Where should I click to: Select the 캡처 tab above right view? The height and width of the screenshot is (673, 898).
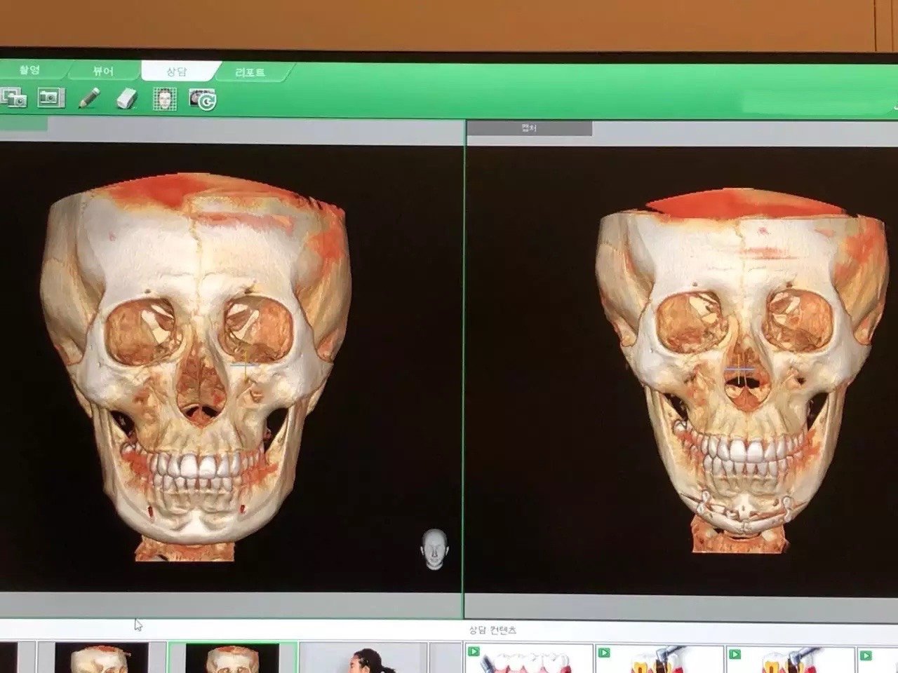point(530,129)
